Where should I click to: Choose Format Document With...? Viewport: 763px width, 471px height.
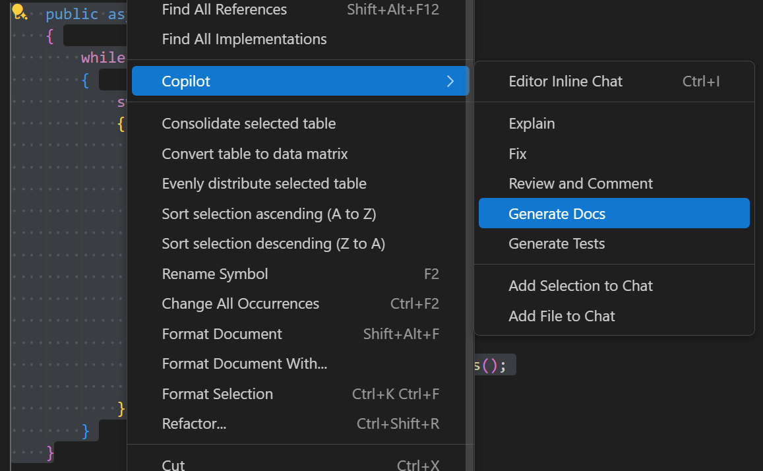[245, 363]
